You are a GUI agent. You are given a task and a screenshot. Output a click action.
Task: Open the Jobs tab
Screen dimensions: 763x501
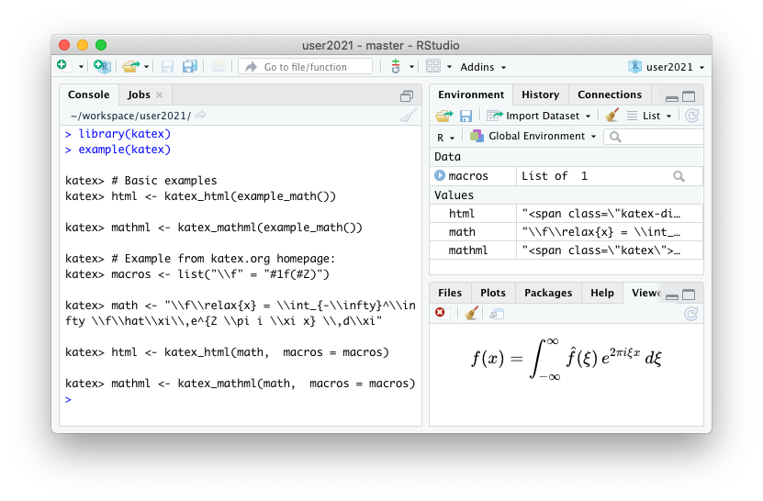[x=139, y=95]
